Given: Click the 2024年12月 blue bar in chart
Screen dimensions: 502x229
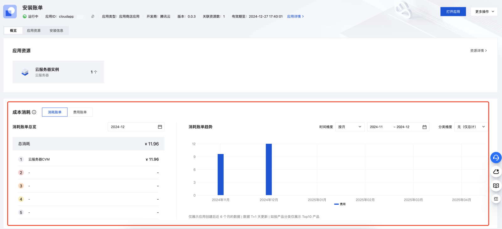Looking at the screenshot, I should click(269, 169).
